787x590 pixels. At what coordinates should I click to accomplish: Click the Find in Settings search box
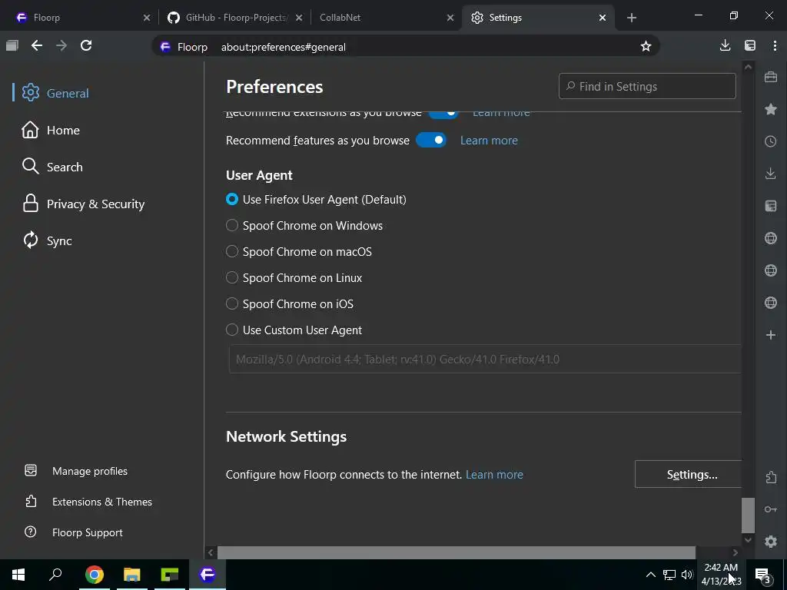point(647,86)
